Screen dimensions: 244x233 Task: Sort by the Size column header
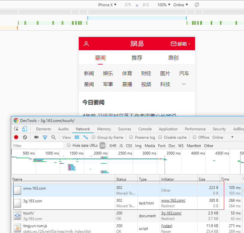(209, 179)
